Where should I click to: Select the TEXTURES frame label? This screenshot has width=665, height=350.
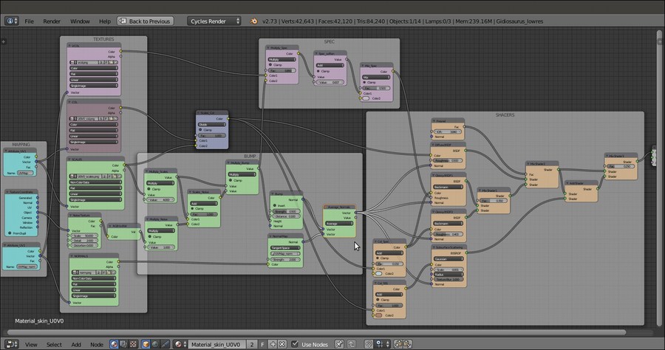click(x=103, y=39)
